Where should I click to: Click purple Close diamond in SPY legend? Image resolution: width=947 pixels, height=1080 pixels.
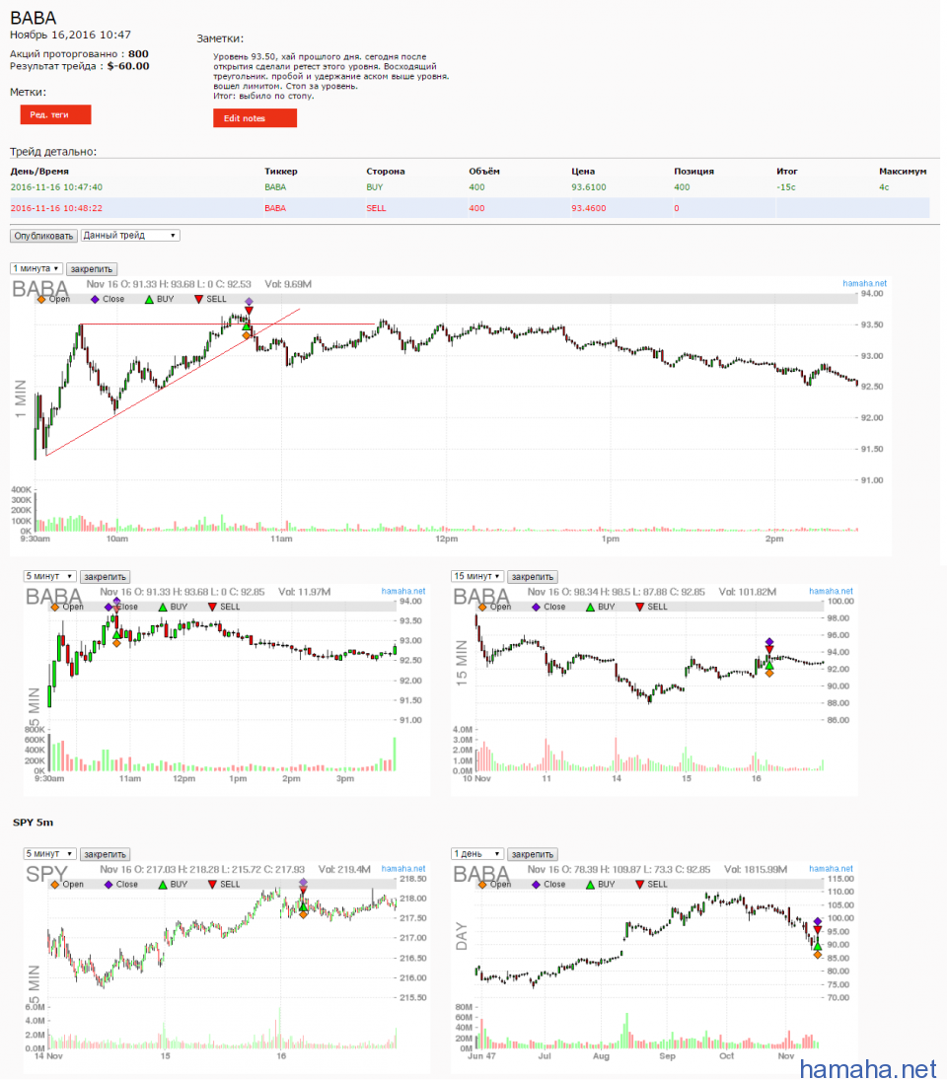(109, 885)
